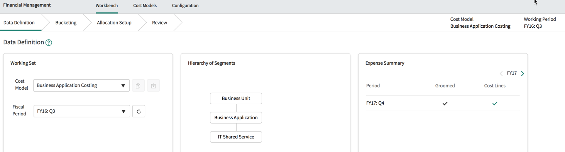Select the Business Application segment
This screenshot has height=152, width=565.
click(236, 118)
